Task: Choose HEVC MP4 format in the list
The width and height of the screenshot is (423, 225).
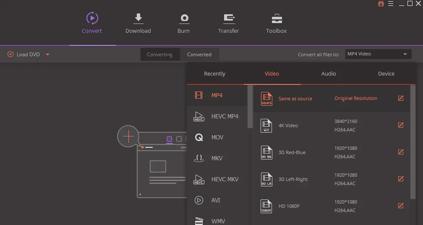Action: coord(217,116)
